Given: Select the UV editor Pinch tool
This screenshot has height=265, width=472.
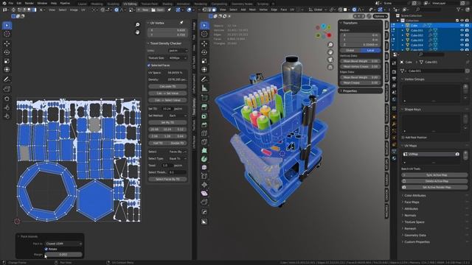Looking at the screenshot, I should coord(7,116).
